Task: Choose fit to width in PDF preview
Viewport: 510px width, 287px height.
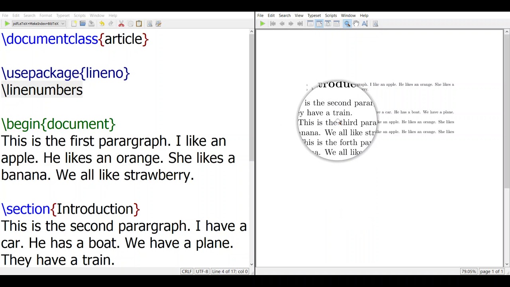Action: (319, 24)
